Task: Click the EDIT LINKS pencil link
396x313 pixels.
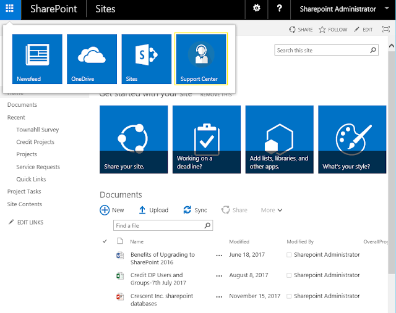Action: tap(26, 222)
